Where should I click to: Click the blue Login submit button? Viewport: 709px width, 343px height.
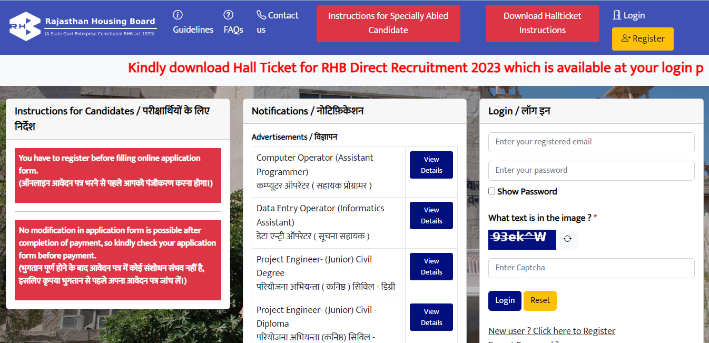pyautogui.click(x=505, y=301)
